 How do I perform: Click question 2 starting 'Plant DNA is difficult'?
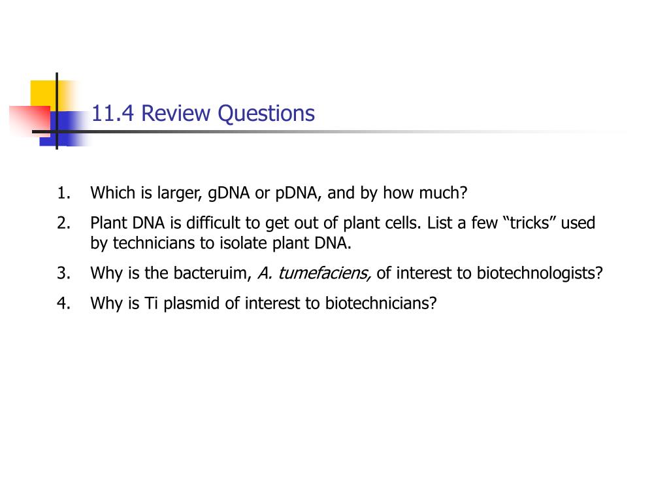coord(342,233)
